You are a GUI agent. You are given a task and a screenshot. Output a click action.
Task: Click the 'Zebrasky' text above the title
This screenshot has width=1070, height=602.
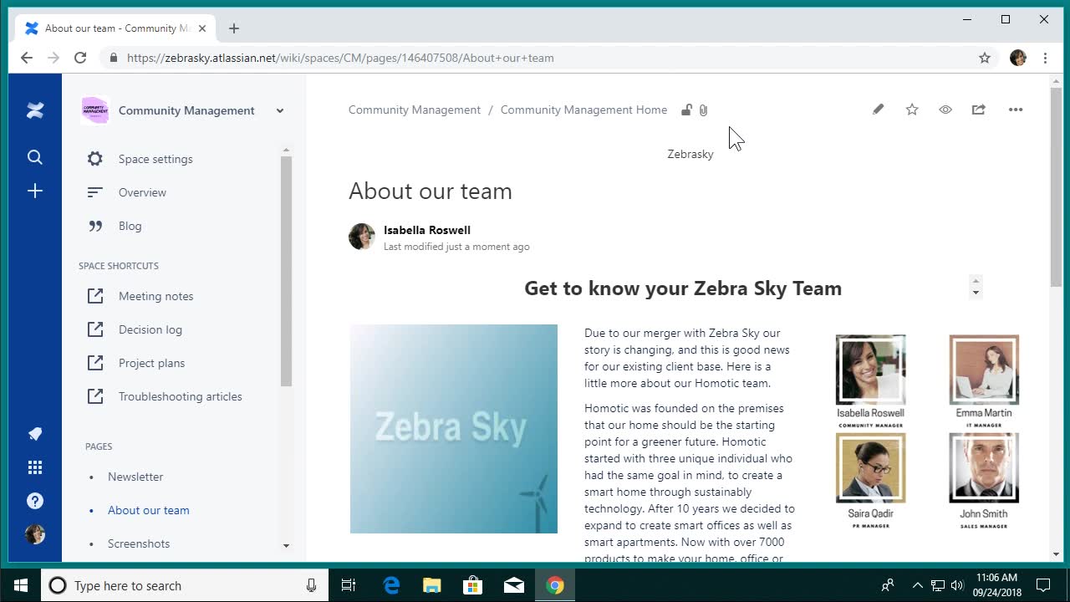pos(690,154)
